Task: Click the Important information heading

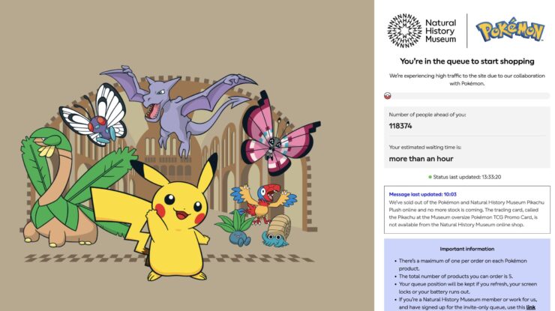Action: (x=466, y=249)
